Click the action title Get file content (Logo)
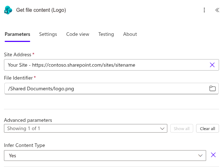223x167 pixels. 41,10
